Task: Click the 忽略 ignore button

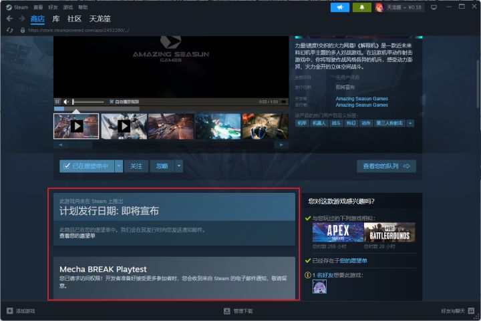Action: coord(162,166)
